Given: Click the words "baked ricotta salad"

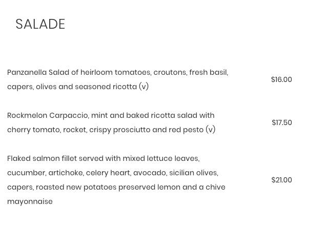Looking at the screenshot, I should click(161, 115).
